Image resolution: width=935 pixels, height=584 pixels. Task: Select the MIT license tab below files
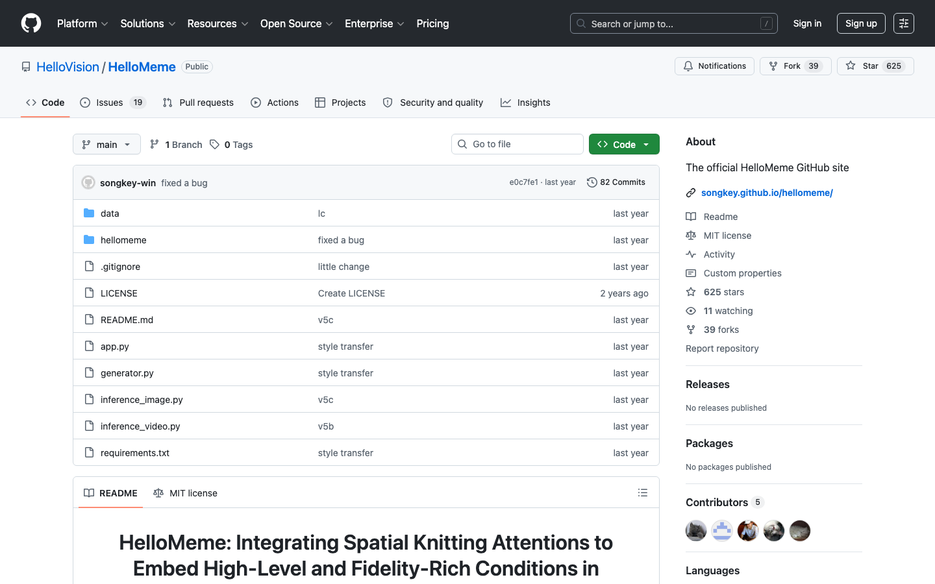tap(185, 493)
